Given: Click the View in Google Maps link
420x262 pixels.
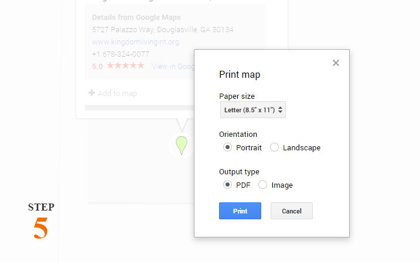Looking at the screenshot, I should pyautogui.click(x=173, y=66).
